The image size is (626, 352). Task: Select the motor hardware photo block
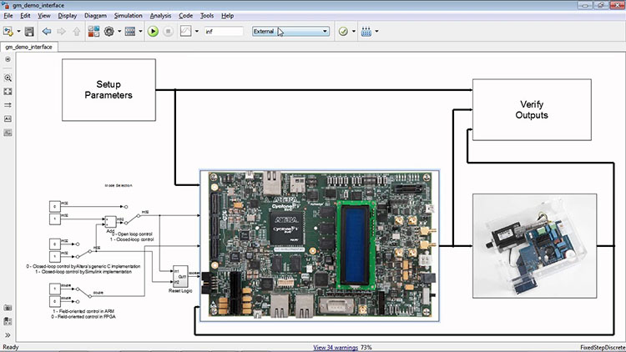point(534,246)
